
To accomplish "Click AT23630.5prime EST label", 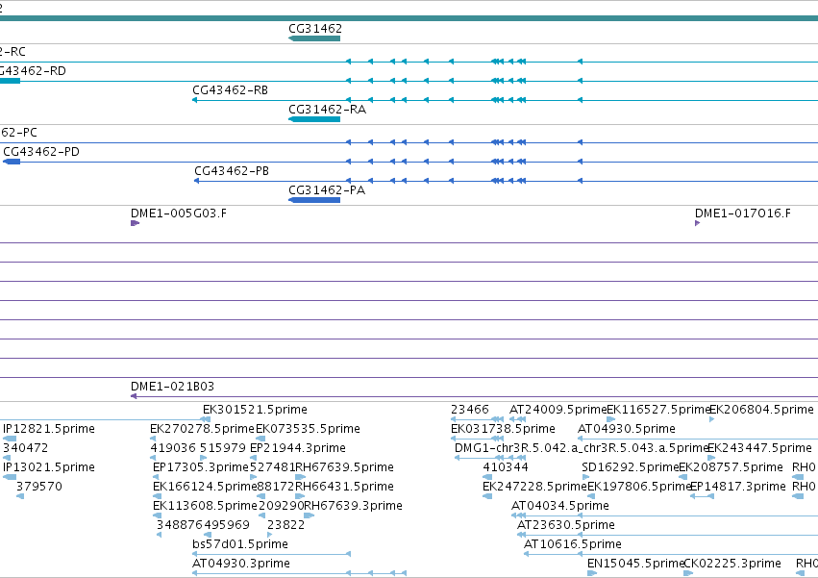I will (x=566, y=525).
